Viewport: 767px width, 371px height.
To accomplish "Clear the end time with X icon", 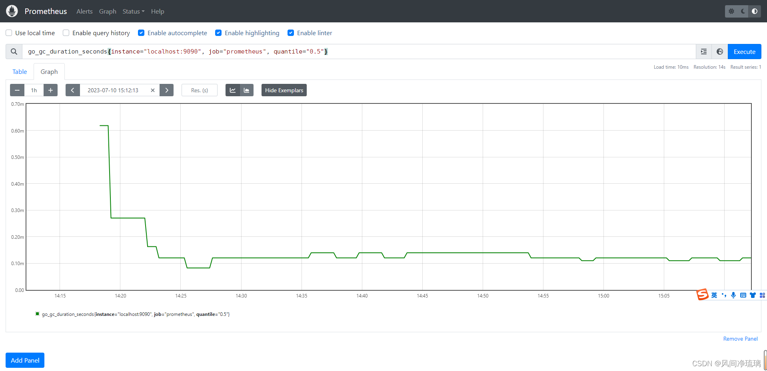I will (x=153, y=90).
